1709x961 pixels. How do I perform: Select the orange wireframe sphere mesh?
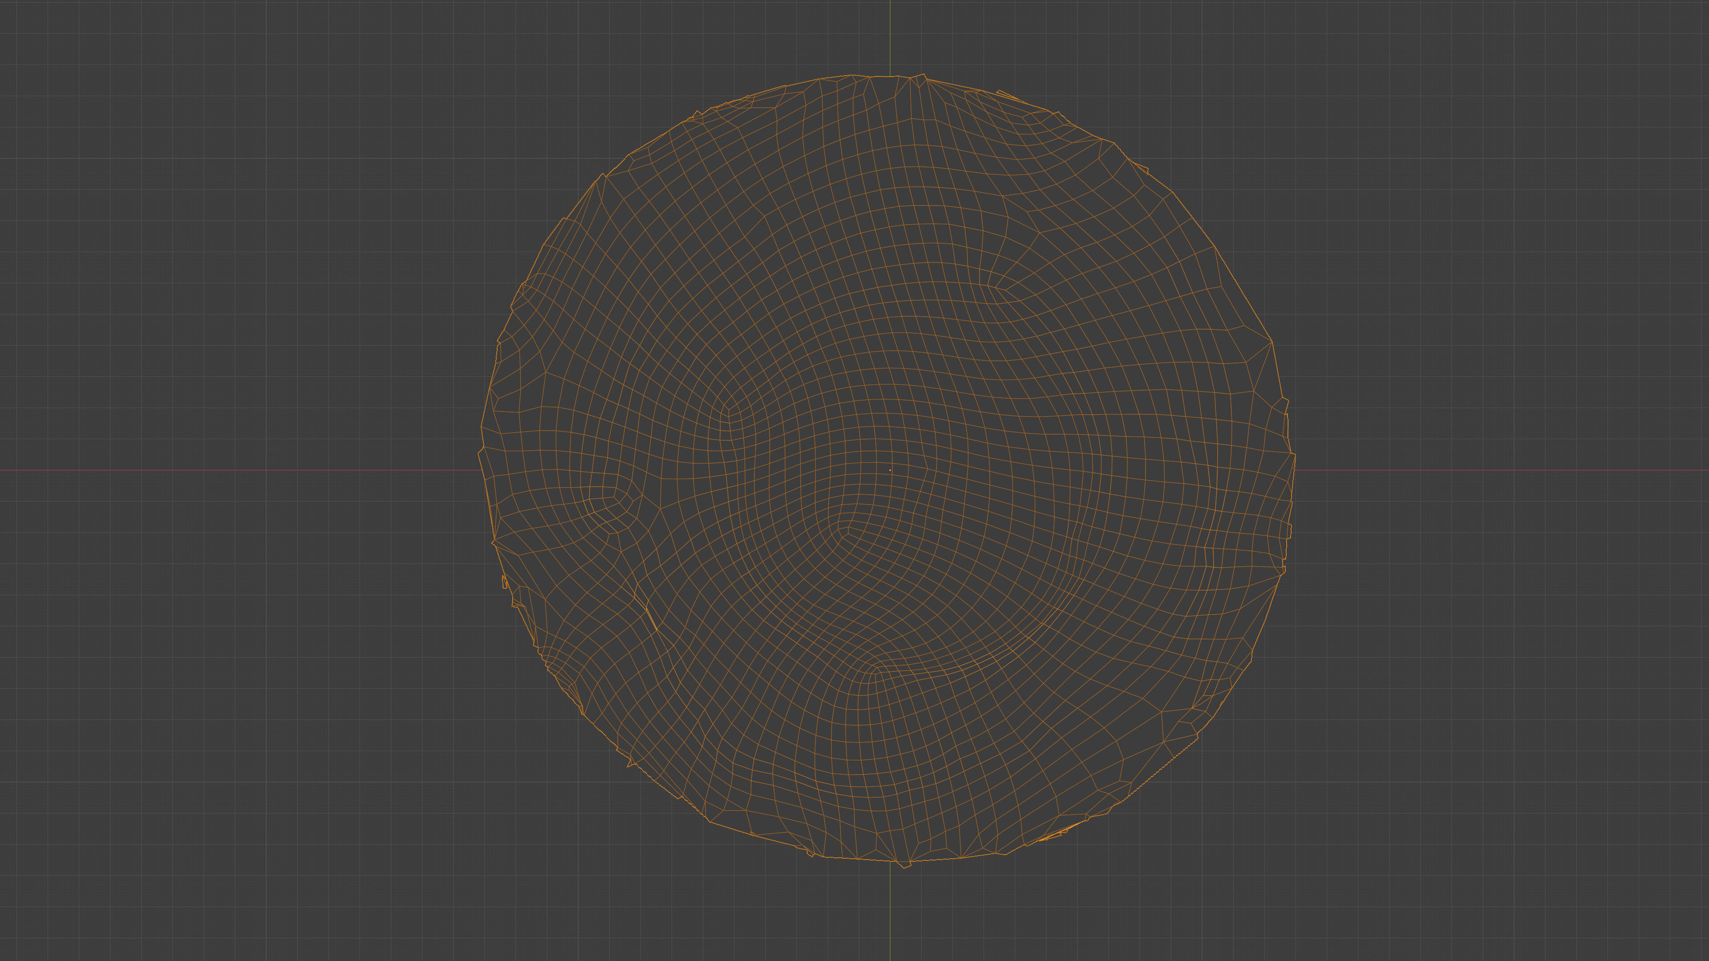click(887, 470)
